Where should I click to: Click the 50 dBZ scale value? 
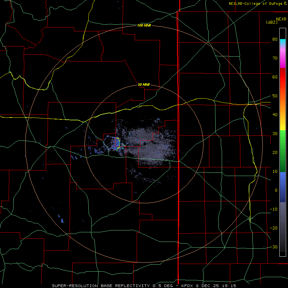tap(275, 96)
